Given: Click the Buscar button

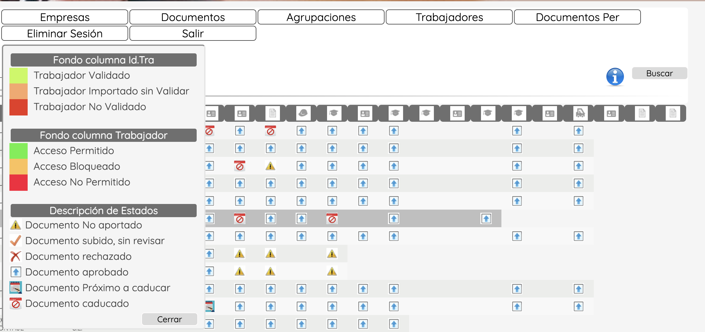Looking at the screenshot, I should point(659,73).
